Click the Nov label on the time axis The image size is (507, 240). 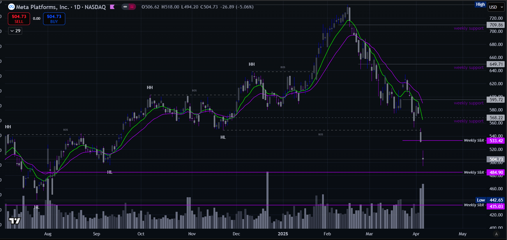[x=192, y=234]
